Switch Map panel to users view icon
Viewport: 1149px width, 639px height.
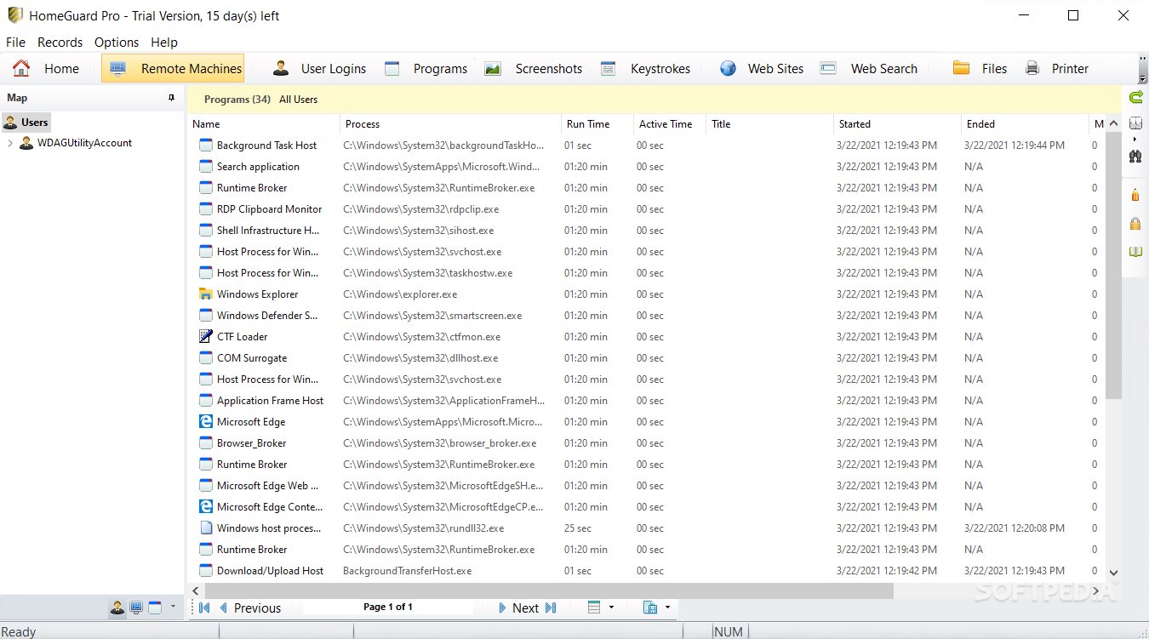click(117, 608)
